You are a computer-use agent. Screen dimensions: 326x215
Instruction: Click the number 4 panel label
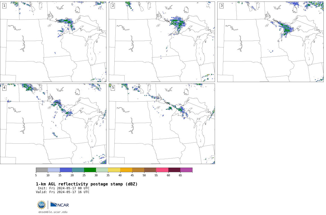coord(4,88)
